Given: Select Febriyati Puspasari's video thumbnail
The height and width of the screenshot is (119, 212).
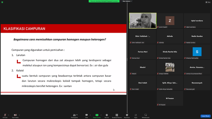Looking at the screenshot, I should click(x=143, y=20).
